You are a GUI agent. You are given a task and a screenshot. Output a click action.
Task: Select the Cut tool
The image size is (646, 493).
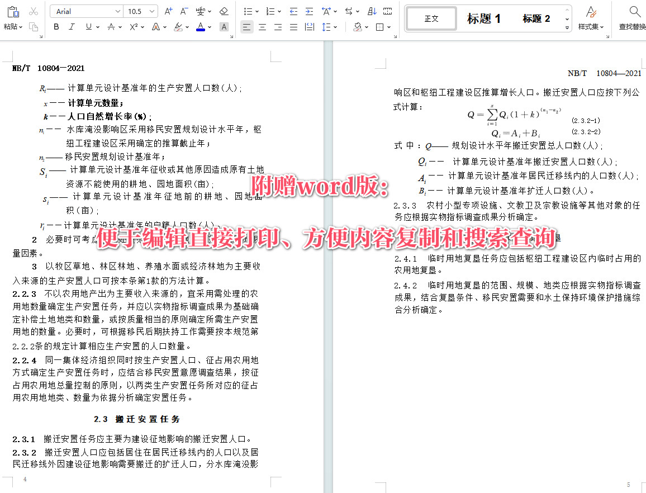point(32,11)
